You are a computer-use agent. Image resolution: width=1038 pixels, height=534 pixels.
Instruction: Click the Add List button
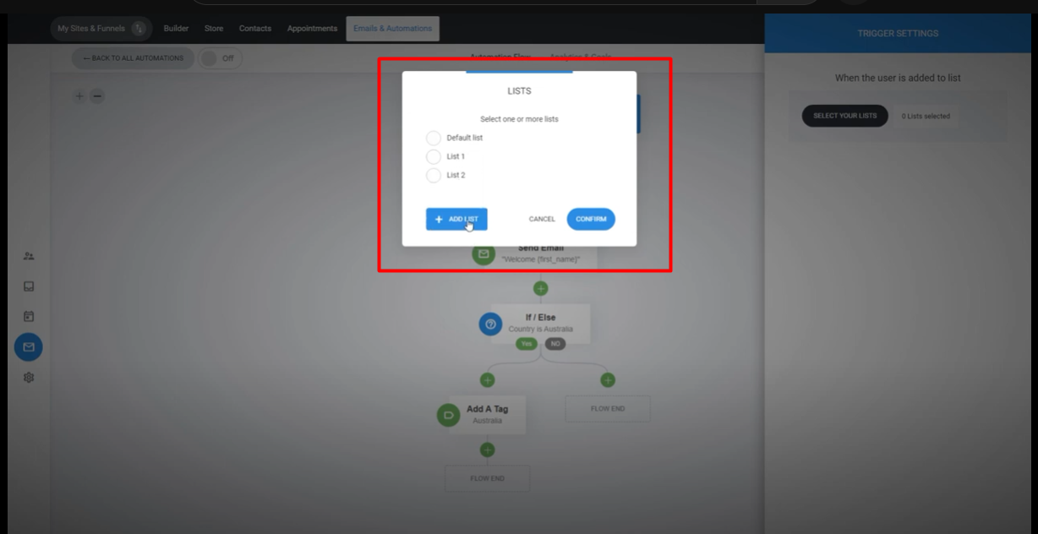(x=456, y=219)
